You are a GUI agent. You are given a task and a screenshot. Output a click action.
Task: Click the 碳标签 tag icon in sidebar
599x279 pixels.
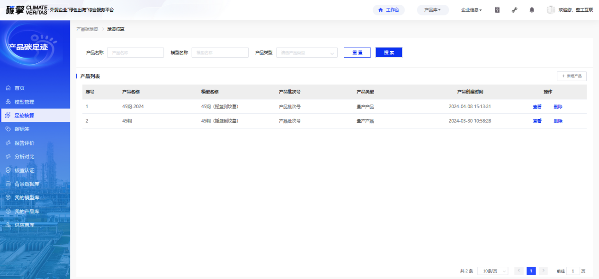8,129
